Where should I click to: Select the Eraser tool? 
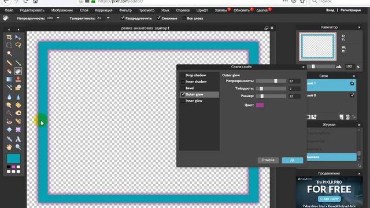(x=9, y=71)
